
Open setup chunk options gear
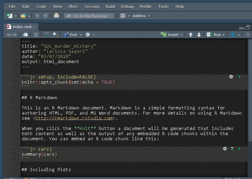pyautogui.click(x=231, y=77)
